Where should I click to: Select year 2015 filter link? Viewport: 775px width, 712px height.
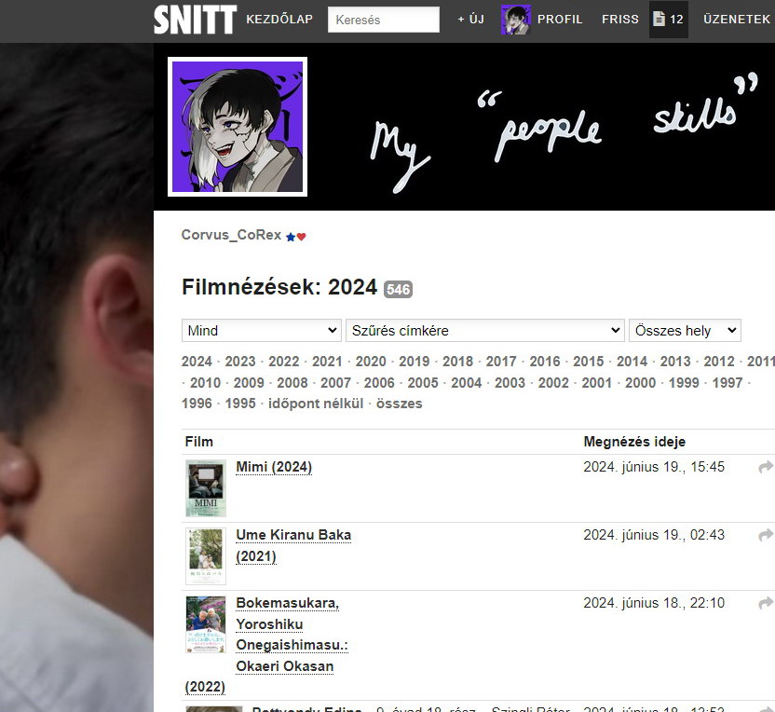[588, 362]
